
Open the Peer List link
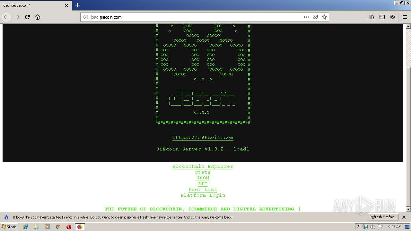click(x=203, y=189)
